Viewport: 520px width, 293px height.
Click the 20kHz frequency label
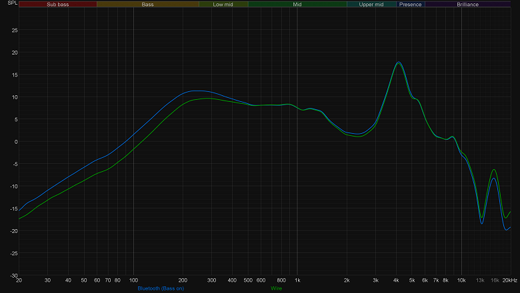tap(510, 280)
